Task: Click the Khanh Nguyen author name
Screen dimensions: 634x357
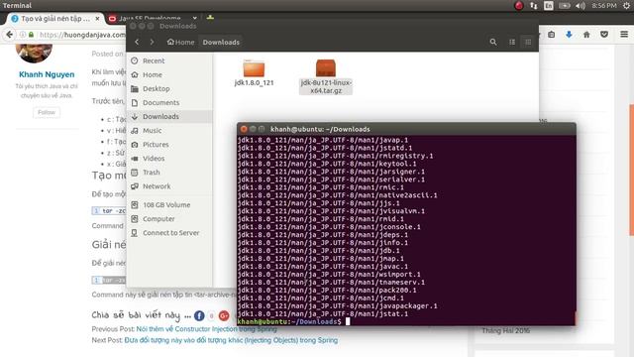Action: point(47,74)
